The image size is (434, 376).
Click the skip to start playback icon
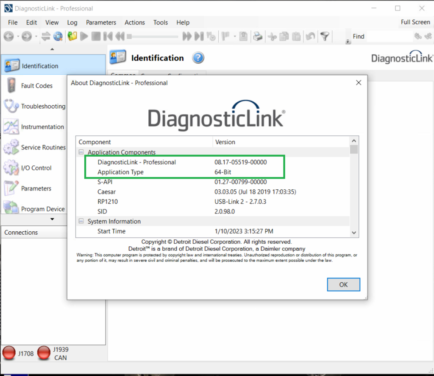click(108, 36)
